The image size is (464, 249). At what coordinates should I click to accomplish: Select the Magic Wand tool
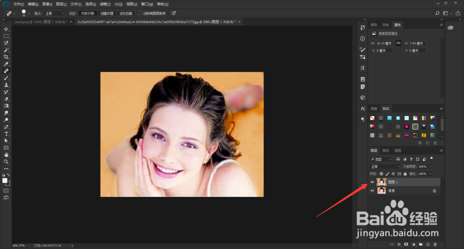point(6,50)
